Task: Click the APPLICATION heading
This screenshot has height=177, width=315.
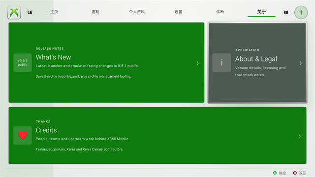Action: (247, 50)
